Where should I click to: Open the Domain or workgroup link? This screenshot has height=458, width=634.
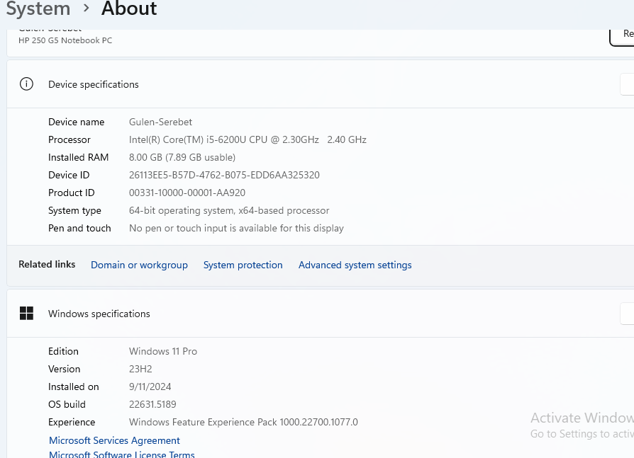(139, 265)
